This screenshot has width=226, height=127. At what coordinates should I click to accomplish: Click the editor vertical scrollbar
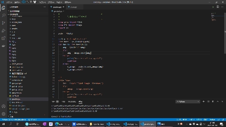coord(225,33)
